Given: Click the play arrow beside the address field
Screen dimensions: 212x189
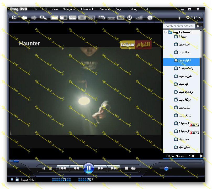Looking at the screenshot, I should pos(198,26).
